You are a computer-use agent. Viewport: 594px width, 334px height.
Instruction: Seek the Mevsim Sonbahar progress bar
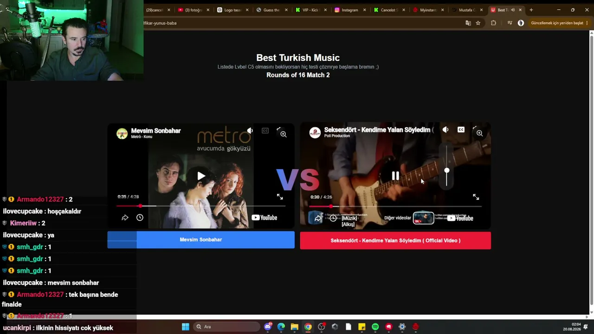201,206
